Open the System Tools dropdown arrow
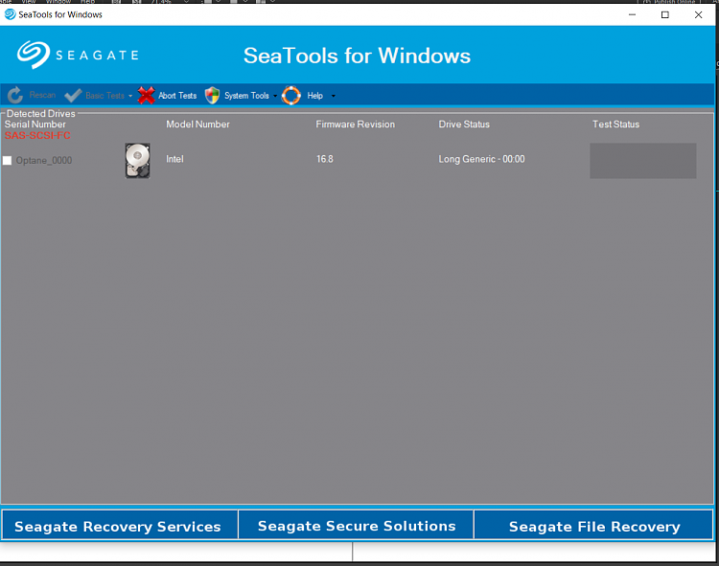This screenshot has width=719, height=566. [275, 96]
